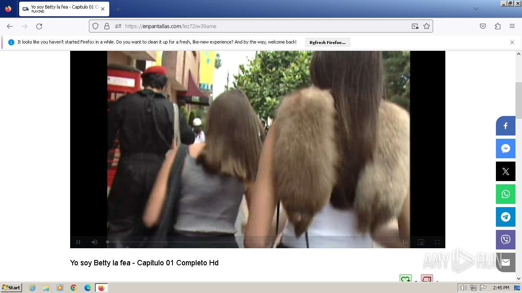The width and height of the screenshot is (522, 293).
Task: Open picture-in-picture icon in address bar
Action: (415, 26)
